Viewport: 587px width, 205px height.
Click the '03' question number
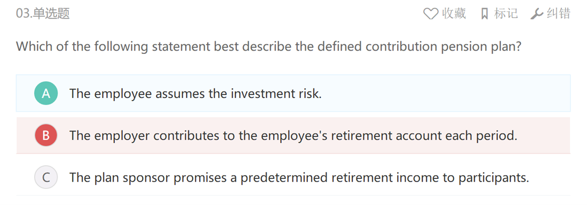[x=22, y=14]
